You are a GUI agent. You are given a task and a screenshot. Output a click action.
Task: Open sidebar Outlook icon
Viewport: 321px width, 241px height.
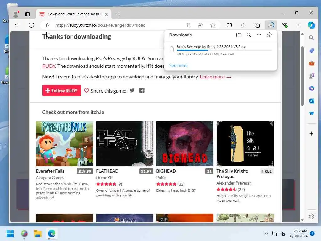(x=312, y=101)
